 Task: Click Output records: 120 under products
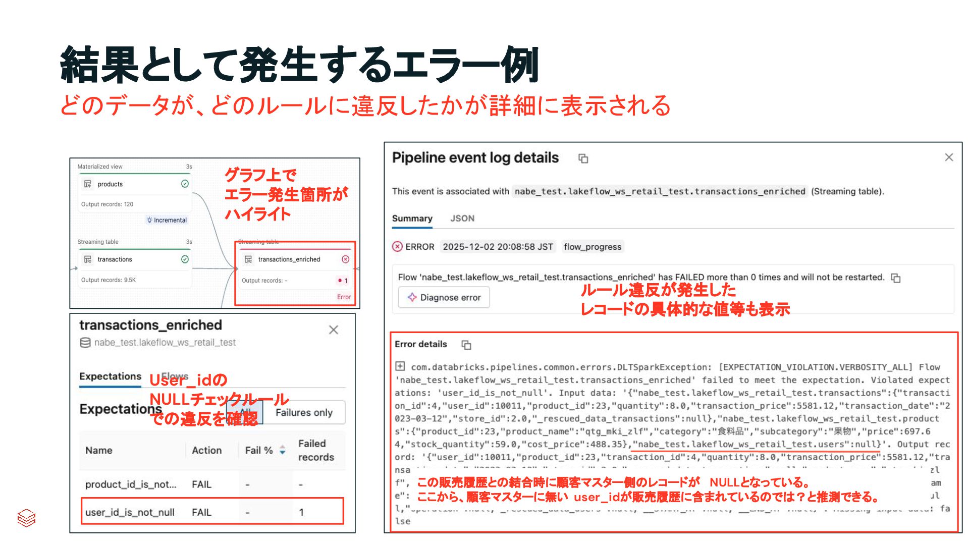107,204
